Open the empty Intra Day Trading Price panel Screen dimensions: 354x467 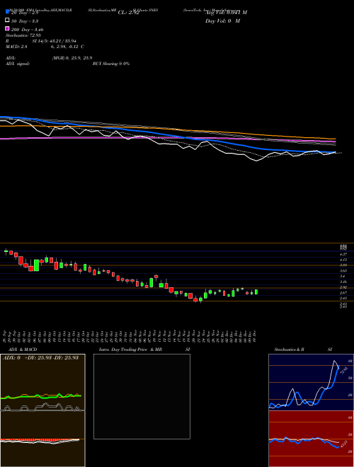142,396
